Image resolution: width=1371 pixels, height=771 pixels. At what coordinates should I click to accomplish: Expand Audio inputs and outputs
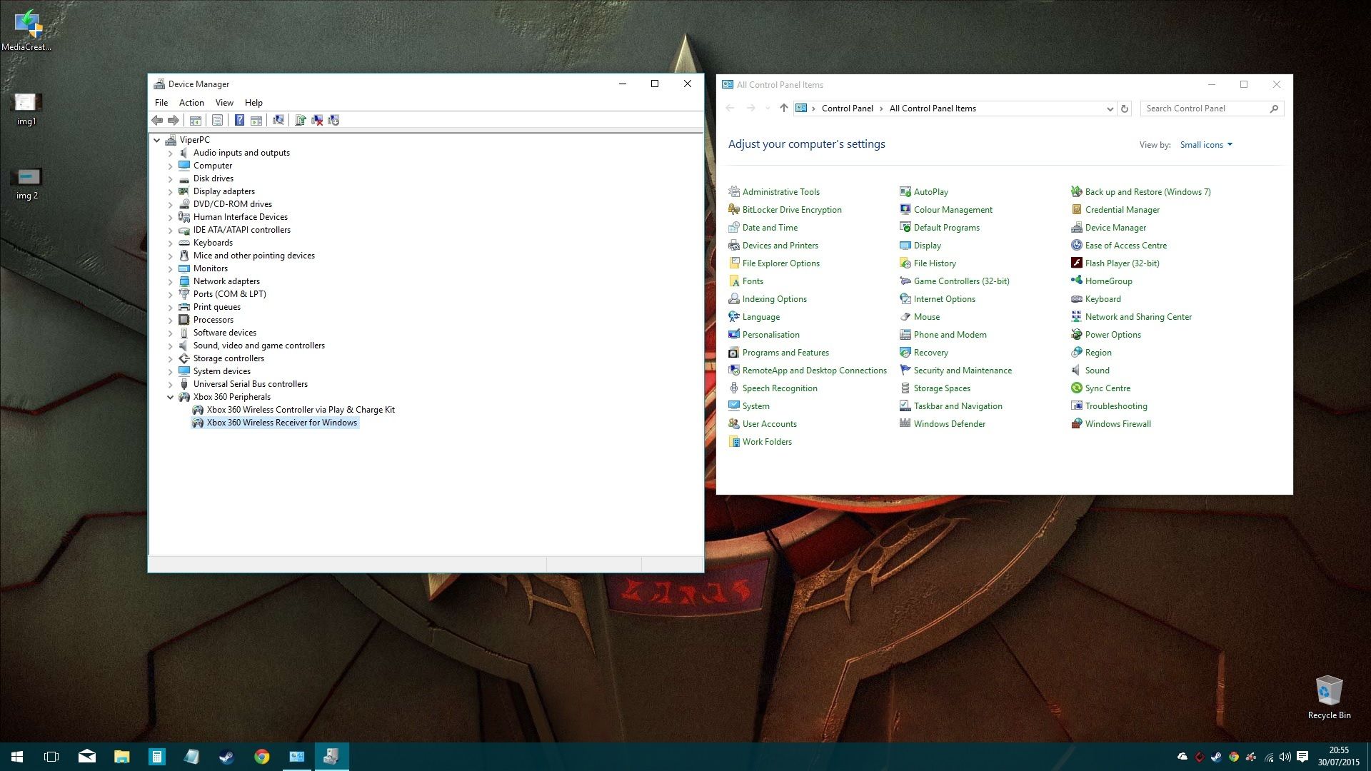[171, 153]
